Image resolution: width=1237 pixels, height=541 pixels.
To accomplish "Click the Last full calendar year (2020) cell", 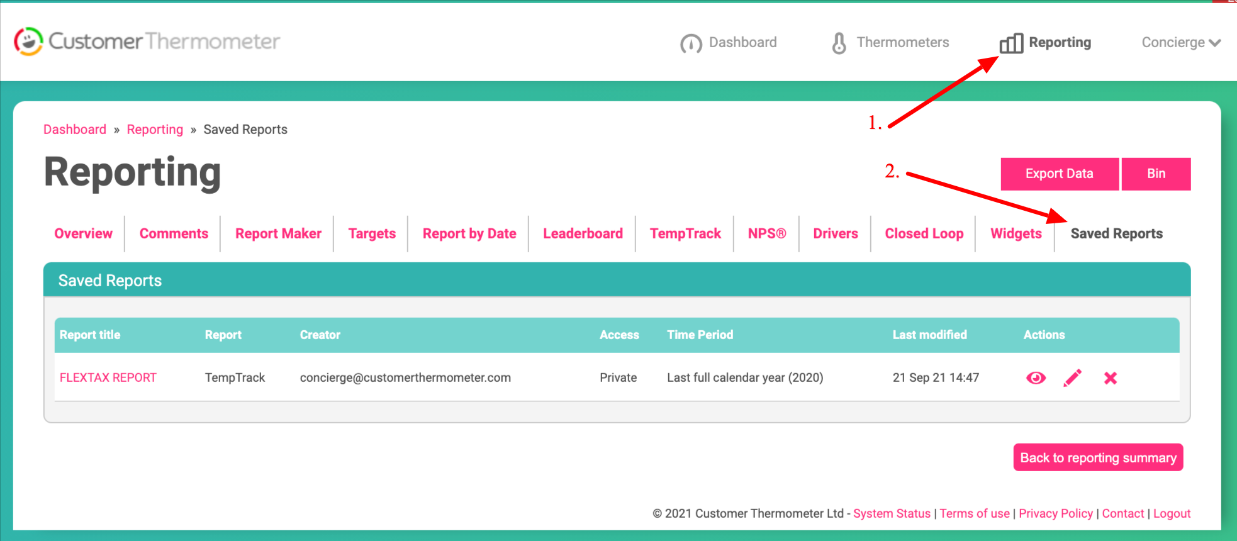I will click(x=745, y=377).
